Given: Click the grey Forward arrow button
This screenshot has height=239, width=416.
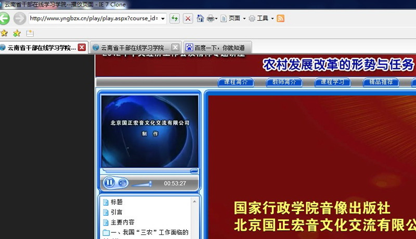Looking at the screenshot, I should pos(20,19).
